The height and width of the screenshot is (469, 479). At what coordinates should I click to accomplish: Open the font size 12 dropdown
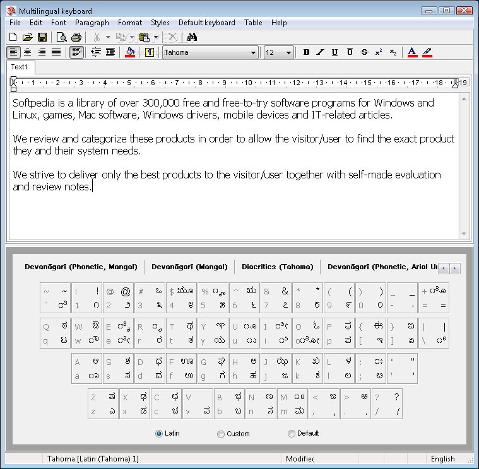(x=288, y=52)
